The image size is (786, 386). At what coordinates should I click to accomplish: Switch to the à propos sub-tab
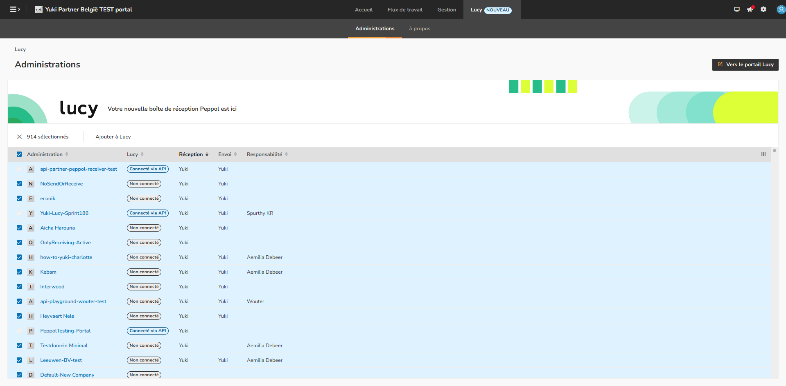pyautogui.click(x=420, y=29)
